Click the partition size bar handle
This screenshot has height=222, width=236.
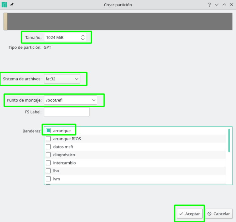(x=5, y=21)
